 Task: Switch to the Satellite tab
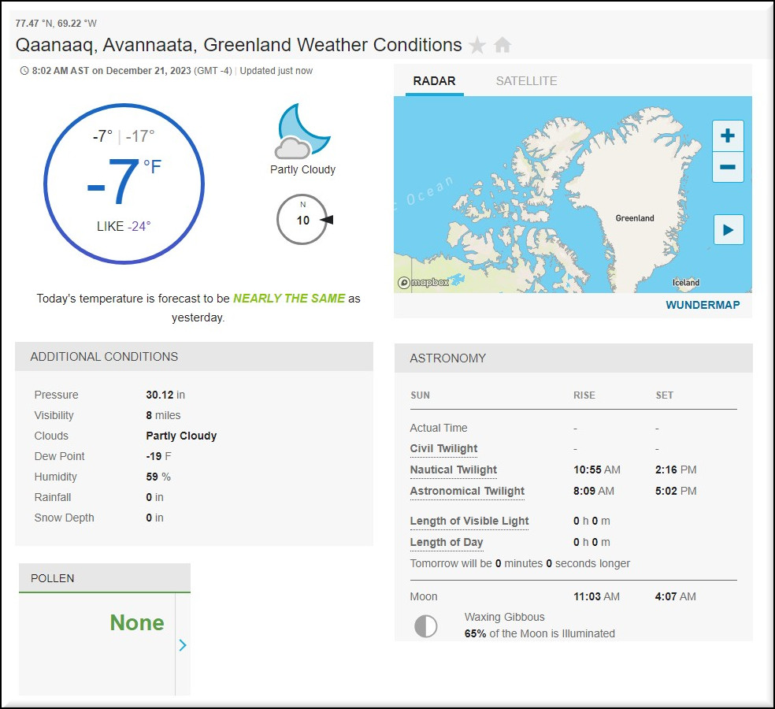coord(526,81)
